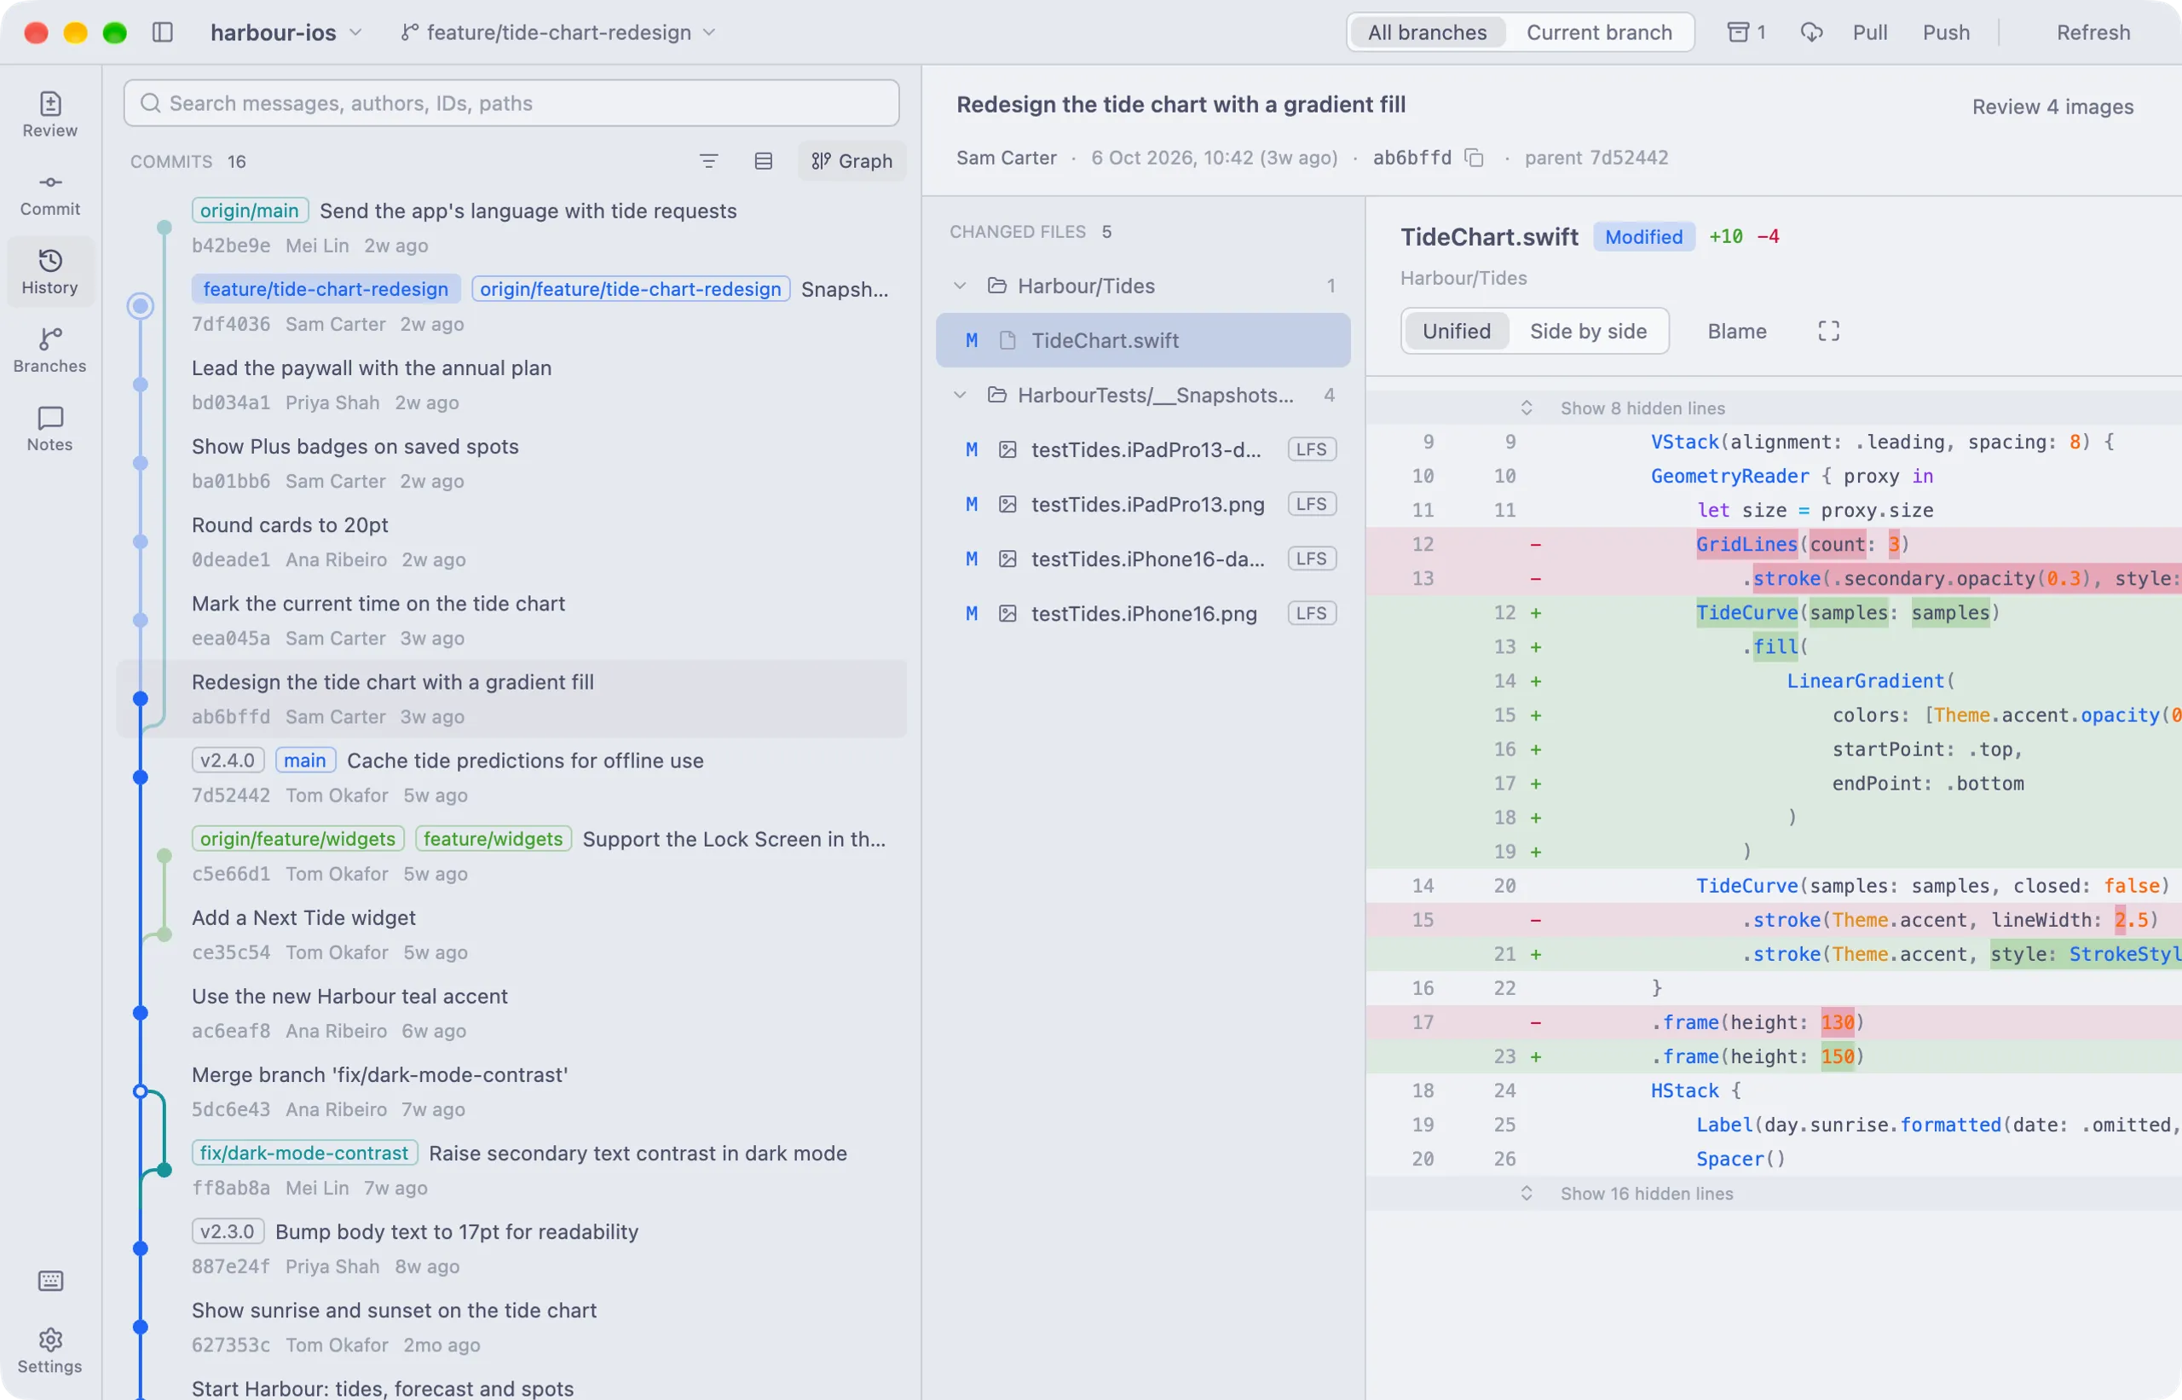Click the origin/main branch label
2182x1400 pixels.
click(x=250, y=211)
